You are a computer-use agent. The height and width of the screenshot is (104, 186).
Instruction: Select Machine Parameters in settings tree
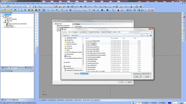tap(65, 25)
